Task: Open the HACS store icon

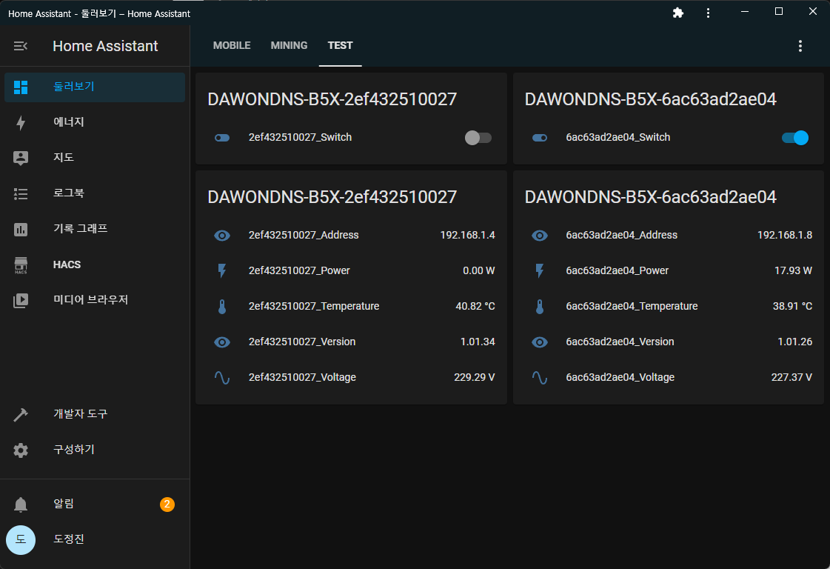Action: [x=21, y=265]
